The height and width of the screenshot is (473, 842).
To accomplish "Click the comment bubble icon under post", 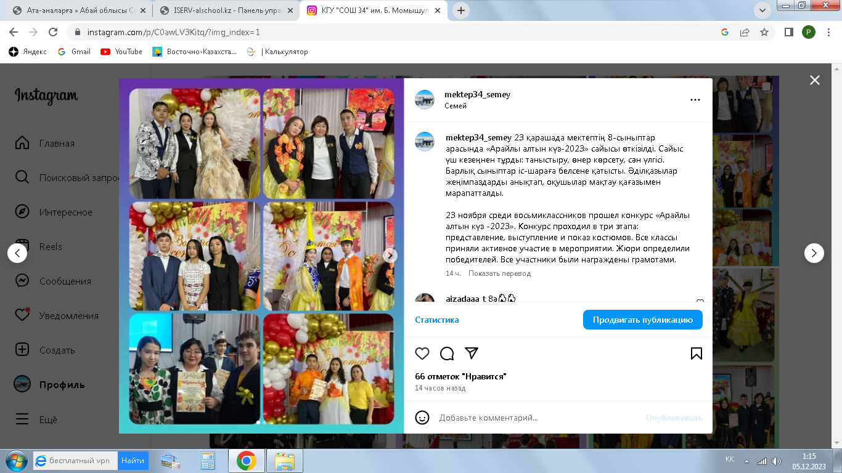I will [x=447, y=354].
